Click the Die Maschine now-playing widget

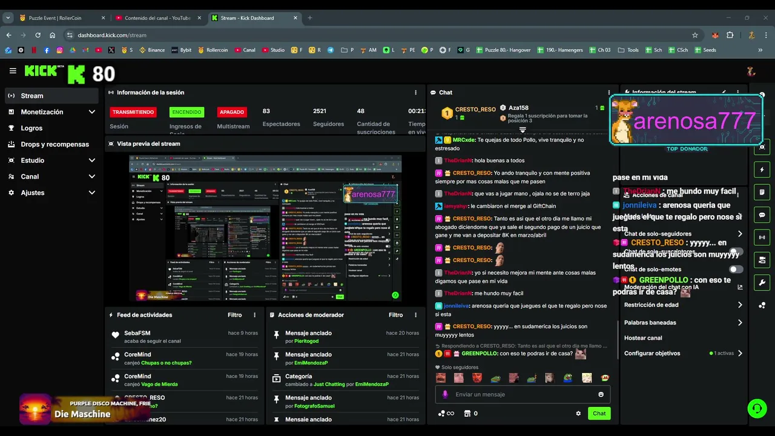click(x=85, y=410)
